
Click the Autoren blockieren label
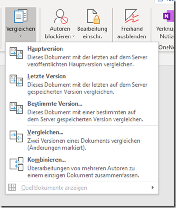(x=60, y=33)
